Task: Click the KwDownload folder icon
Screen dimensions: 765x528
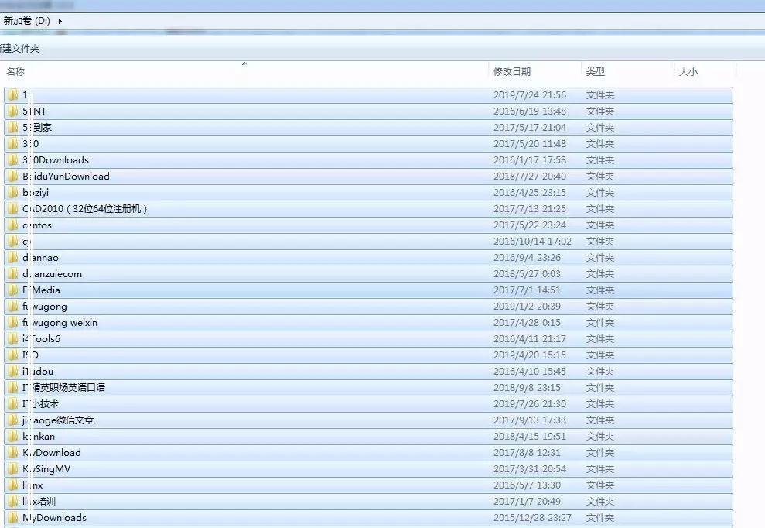Action: (13, 453)
